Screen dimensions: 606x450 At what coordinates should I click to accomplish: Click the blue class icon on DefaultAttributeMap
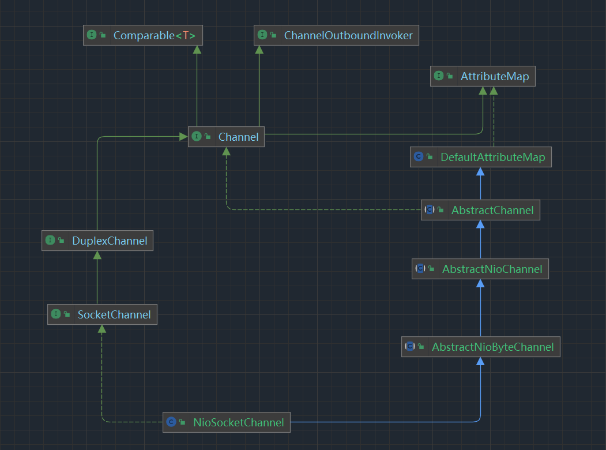[418, 157]
